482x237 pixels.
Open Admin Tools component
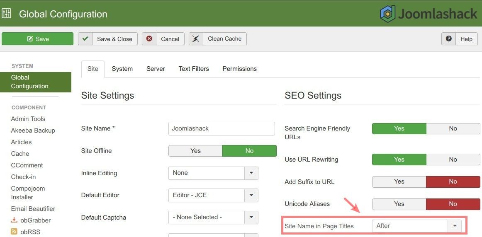[28, 119]
